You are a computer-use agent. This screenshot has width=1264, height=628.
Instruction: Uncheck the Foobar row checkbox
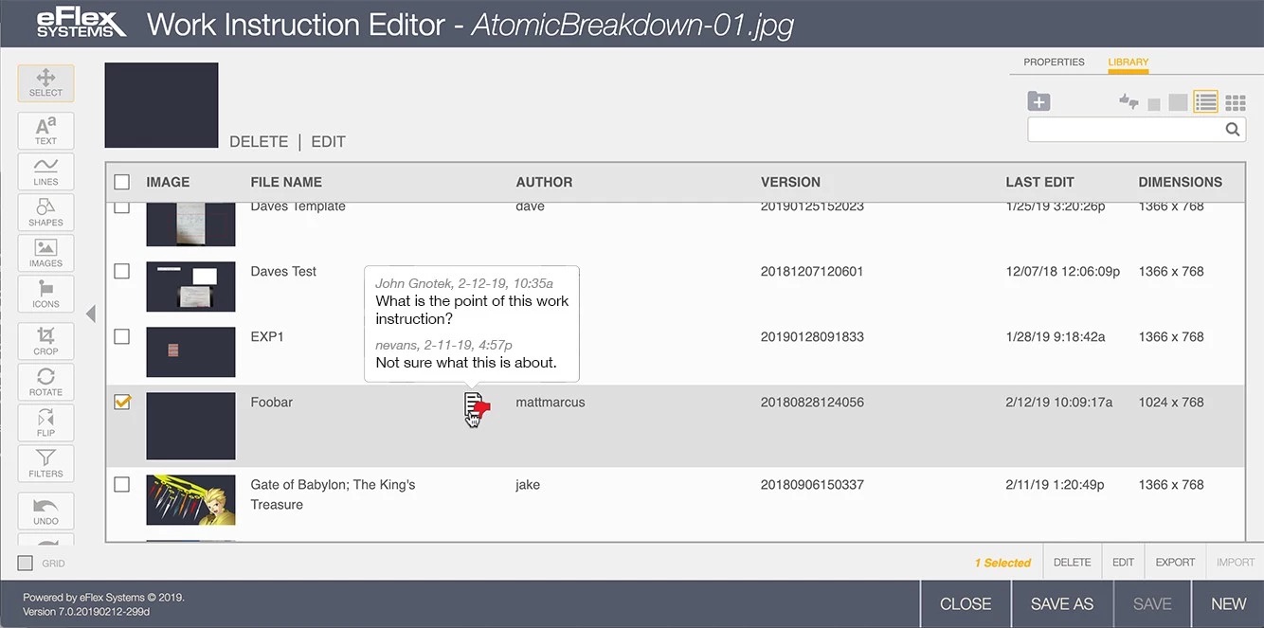click(x=122, y=402)
